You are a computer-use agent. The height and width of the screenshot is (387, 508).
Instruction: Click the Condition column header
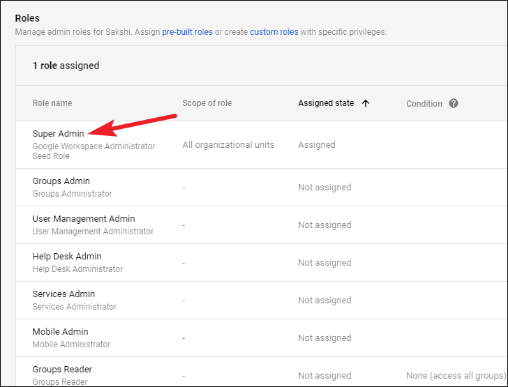(x=424, y=103)
